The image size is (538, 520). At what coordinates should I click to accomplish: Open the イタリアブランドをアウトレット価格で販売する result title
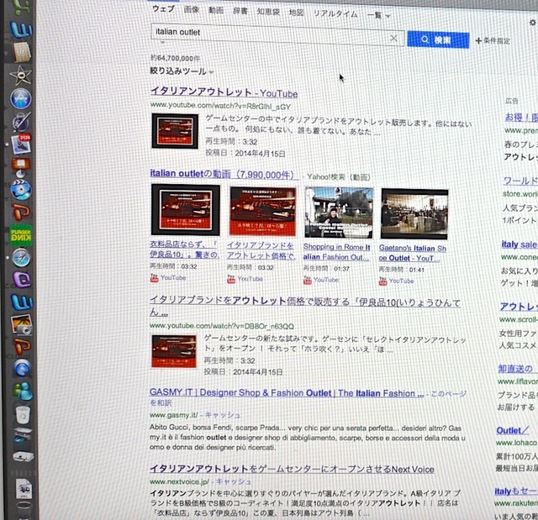305,307
